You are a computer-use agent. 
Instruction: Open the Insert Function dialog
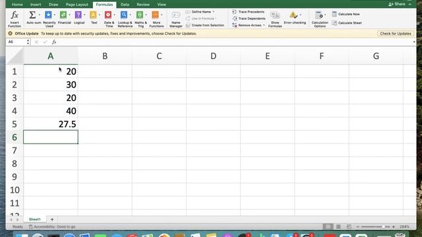[x=15, y=19]
